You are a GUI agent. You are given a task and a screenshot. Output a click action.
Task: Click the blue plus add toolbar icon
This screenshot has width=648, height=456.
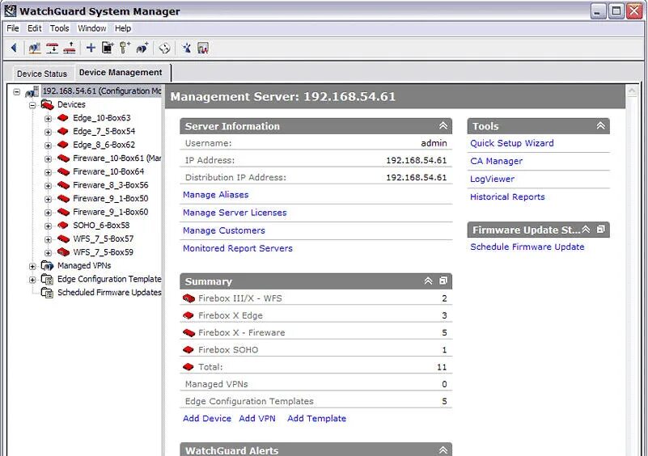pos(91,48)
